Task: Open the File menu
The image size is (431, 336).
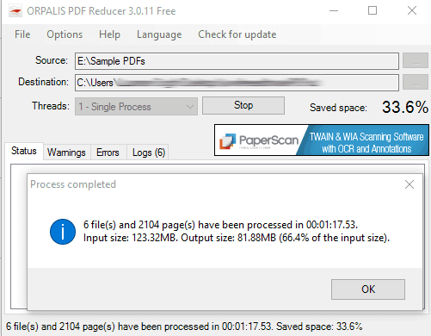Action: coord(22,34)
